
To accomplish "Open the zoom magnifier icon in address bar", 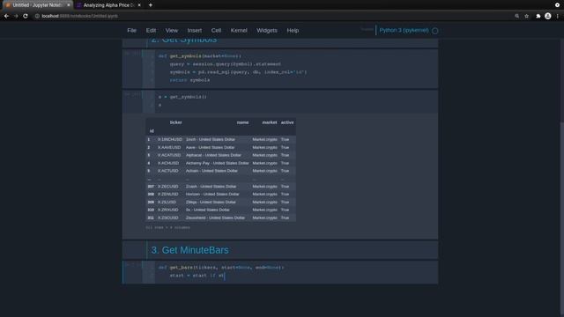I will pyautogui.click(x=517, y=16).
